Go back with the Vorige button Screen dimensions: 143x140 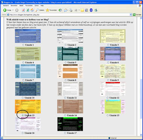pyautogui.click(x=7, y=10)
